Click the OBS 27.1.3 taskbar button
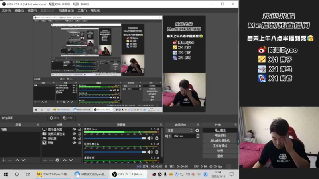Image resolution: width=319 pixels, height=179 pixels. tap(128, 174)
